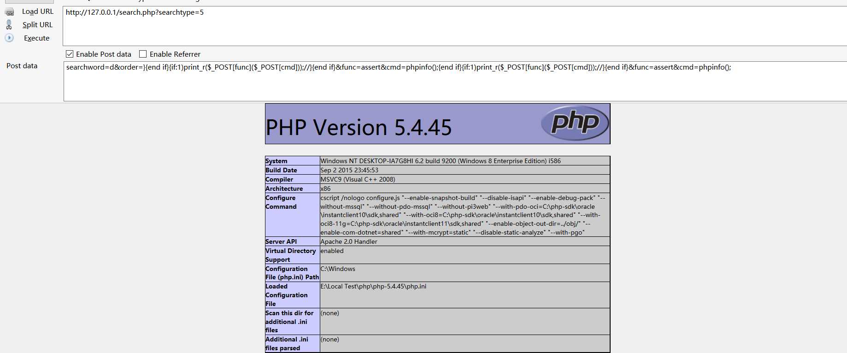The height and width of the screenshot is (353, 847).
Task: Select the Additional .ini files parsed label
Action: click(287, 344)
